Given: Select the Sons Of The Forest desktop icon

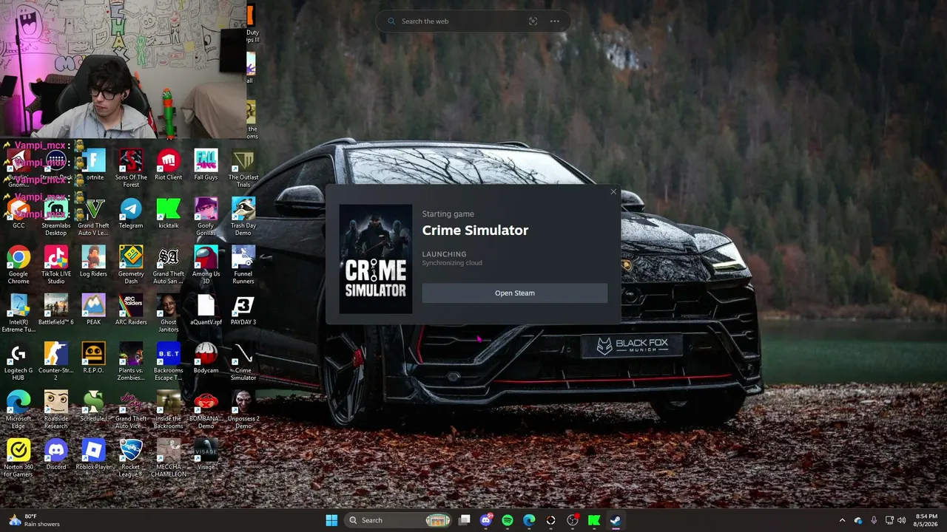Looking at the screenshot, I should (x=131, y=168).
